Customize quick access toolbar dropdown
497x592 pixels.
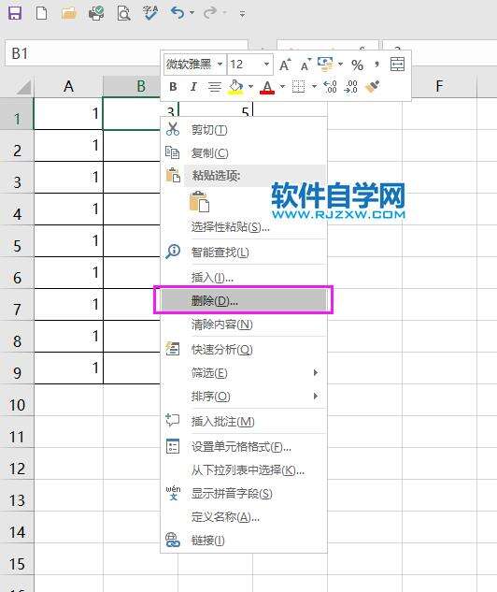pos(242,14)
